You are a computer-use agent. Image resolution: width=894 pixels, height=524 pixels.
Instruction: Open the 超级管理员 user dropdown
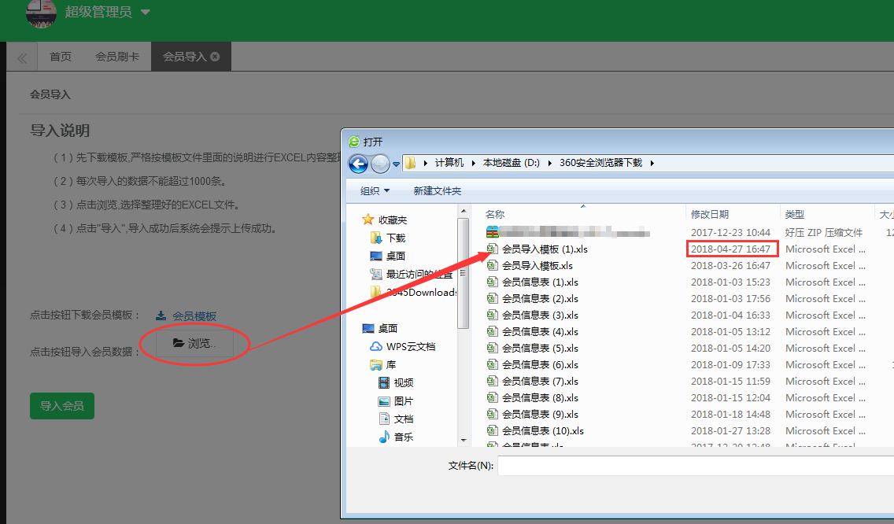tap(108, 13)
